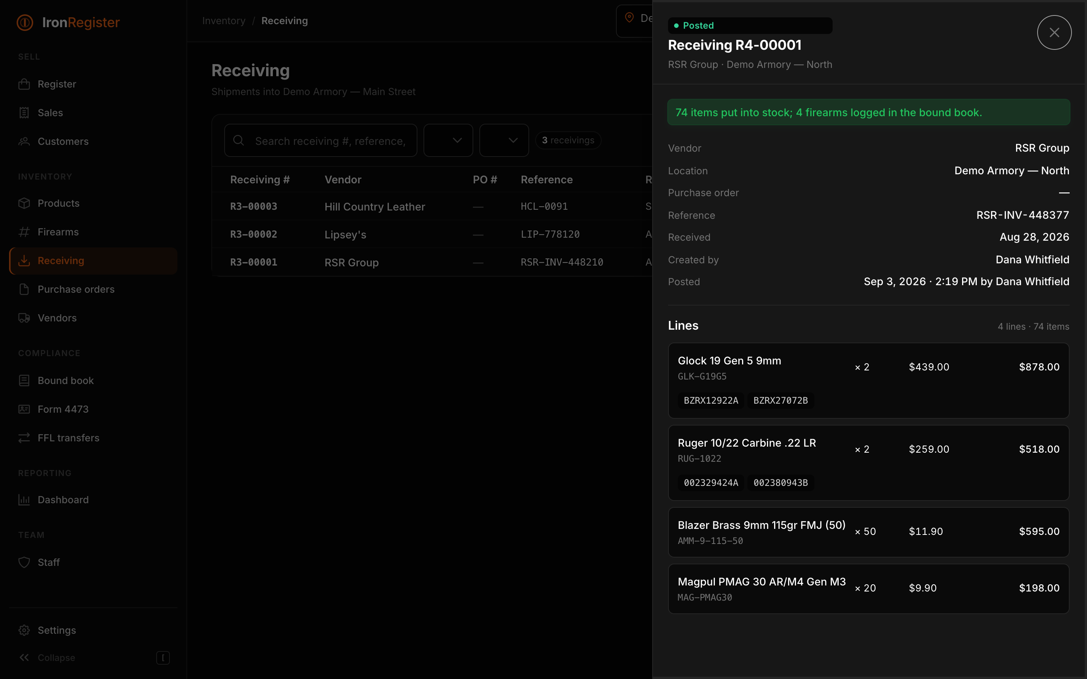The width and height of the screenshot is (1087, 679).
Task: Click the Inventory breadcrumb
Action: coord(224,21)
